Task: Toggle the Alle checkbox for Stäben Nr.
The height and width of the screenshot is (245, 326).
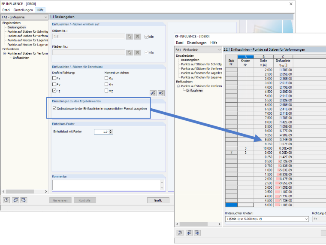Action: tap(146, 37)
